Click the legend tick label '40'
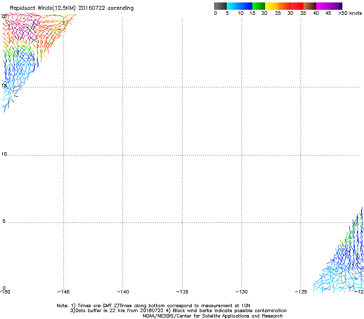The image size is (364, 319). pyautogui.click(x=316, y=13)
